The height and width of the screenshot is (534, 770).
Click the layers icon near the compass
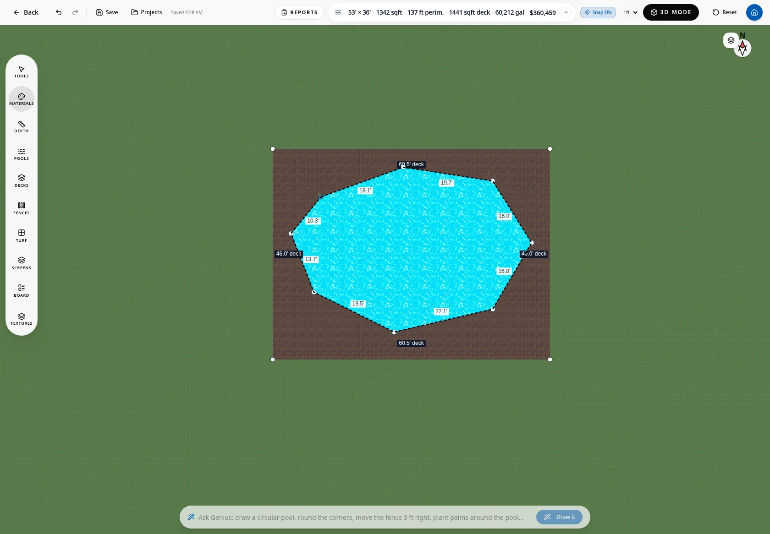[731, 40]
